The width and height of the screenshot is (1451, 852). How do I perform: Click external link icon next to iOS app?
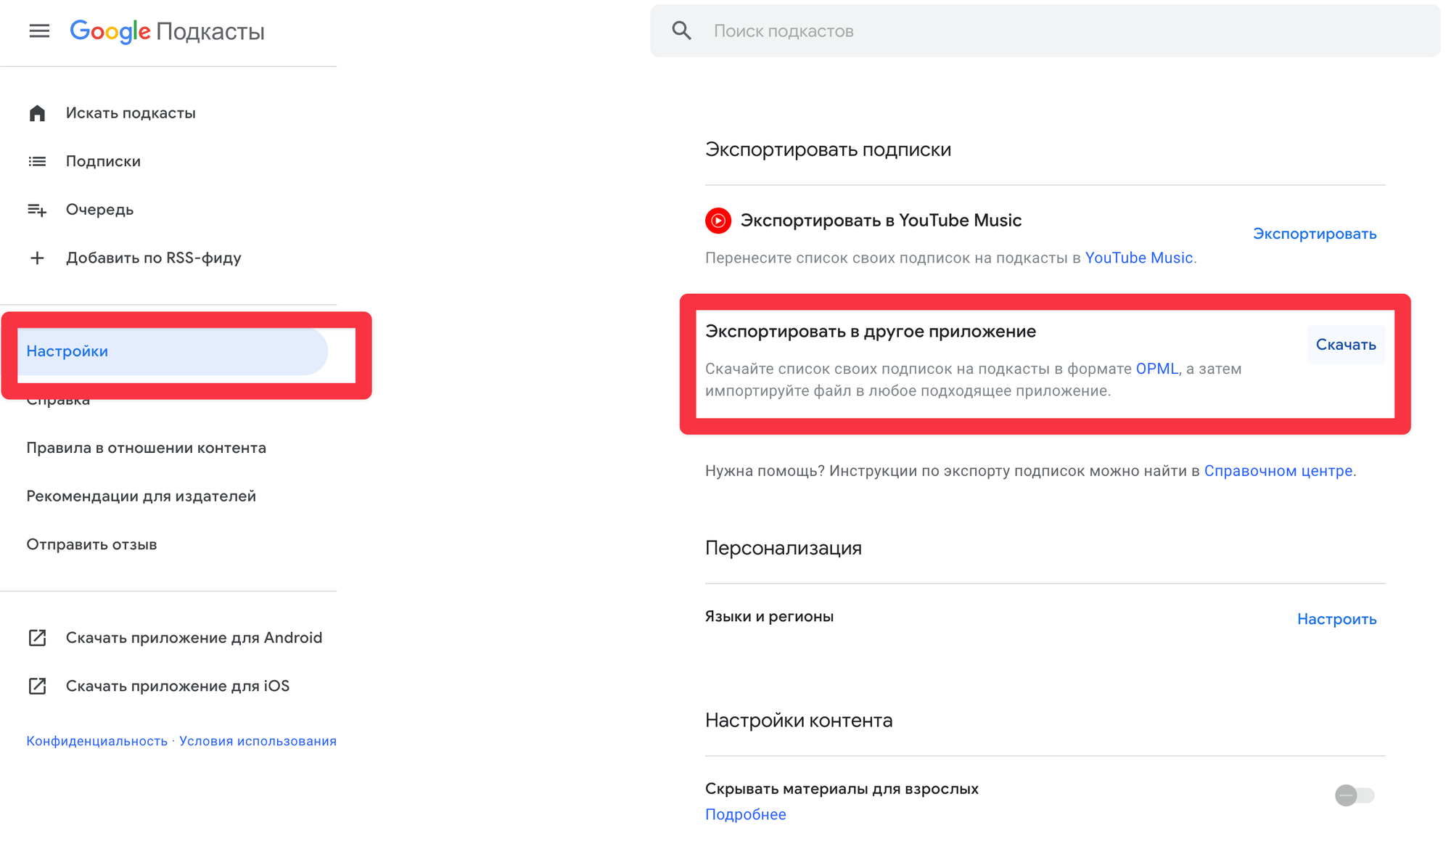(37, 686)
